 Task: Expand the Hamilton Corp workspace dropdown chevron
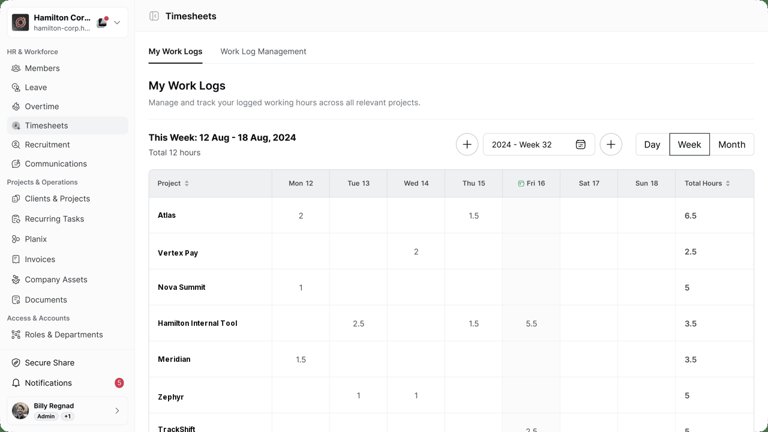point(117,23)
